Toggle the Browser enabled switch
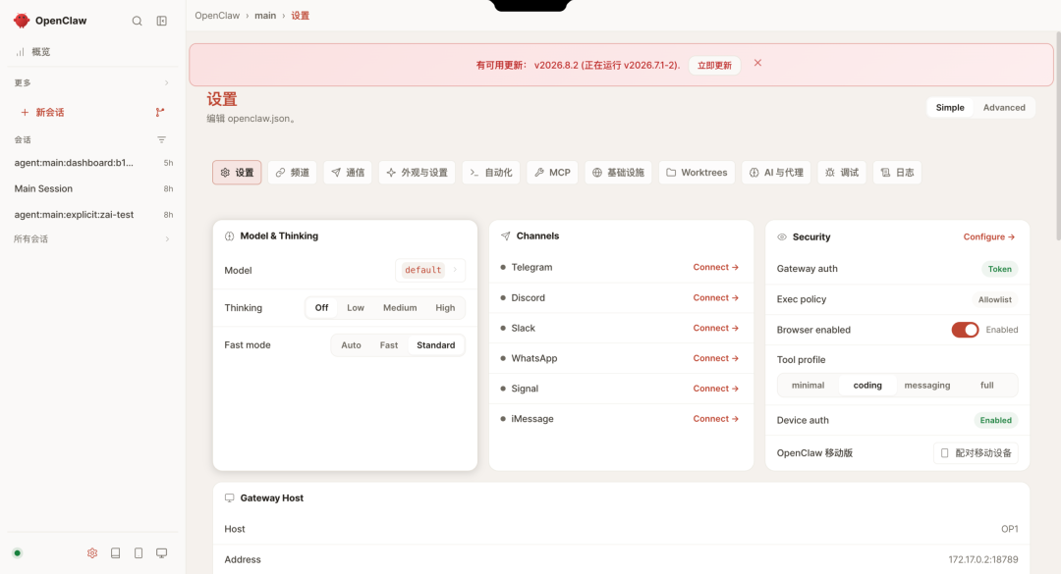Viewport: 1061px width, 574px height. pyautogui.click(x=965, y=330)
